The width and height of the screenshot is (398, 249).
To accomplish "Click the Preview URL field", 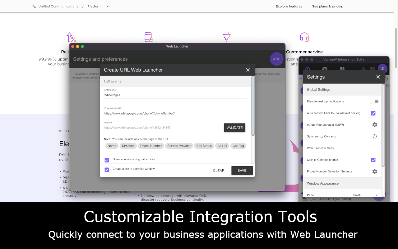I will tap(163, 128).
